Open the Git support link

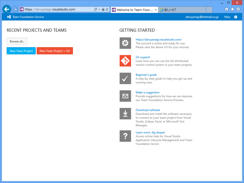click(143, 57)
